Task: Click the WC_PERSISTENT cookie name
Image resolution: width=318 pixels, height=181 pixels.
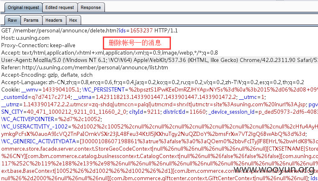Action: [103, 89]
